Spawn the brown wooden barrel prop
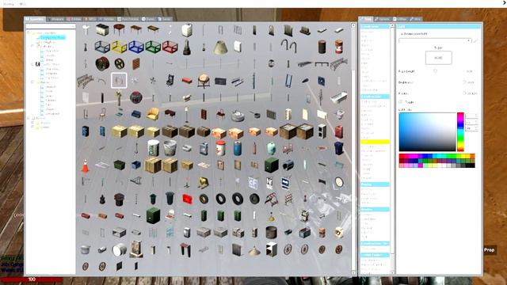 coord(322,47)
